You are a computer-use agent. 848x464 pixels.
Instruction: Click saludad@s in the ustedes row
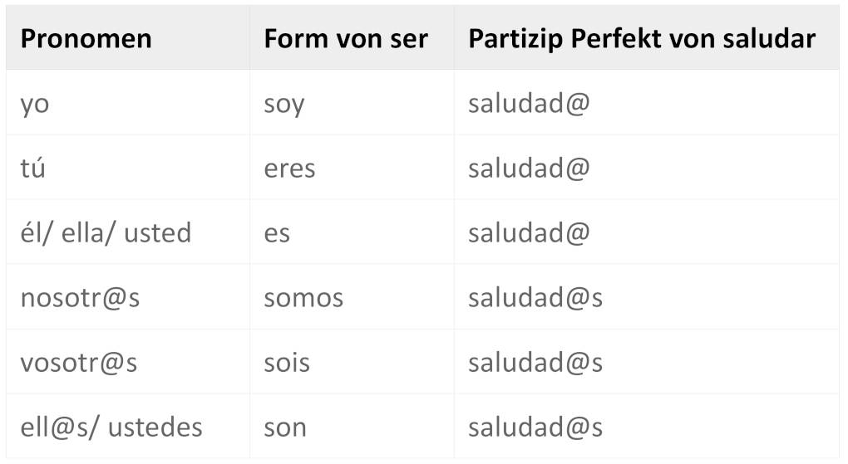point(535,427)
